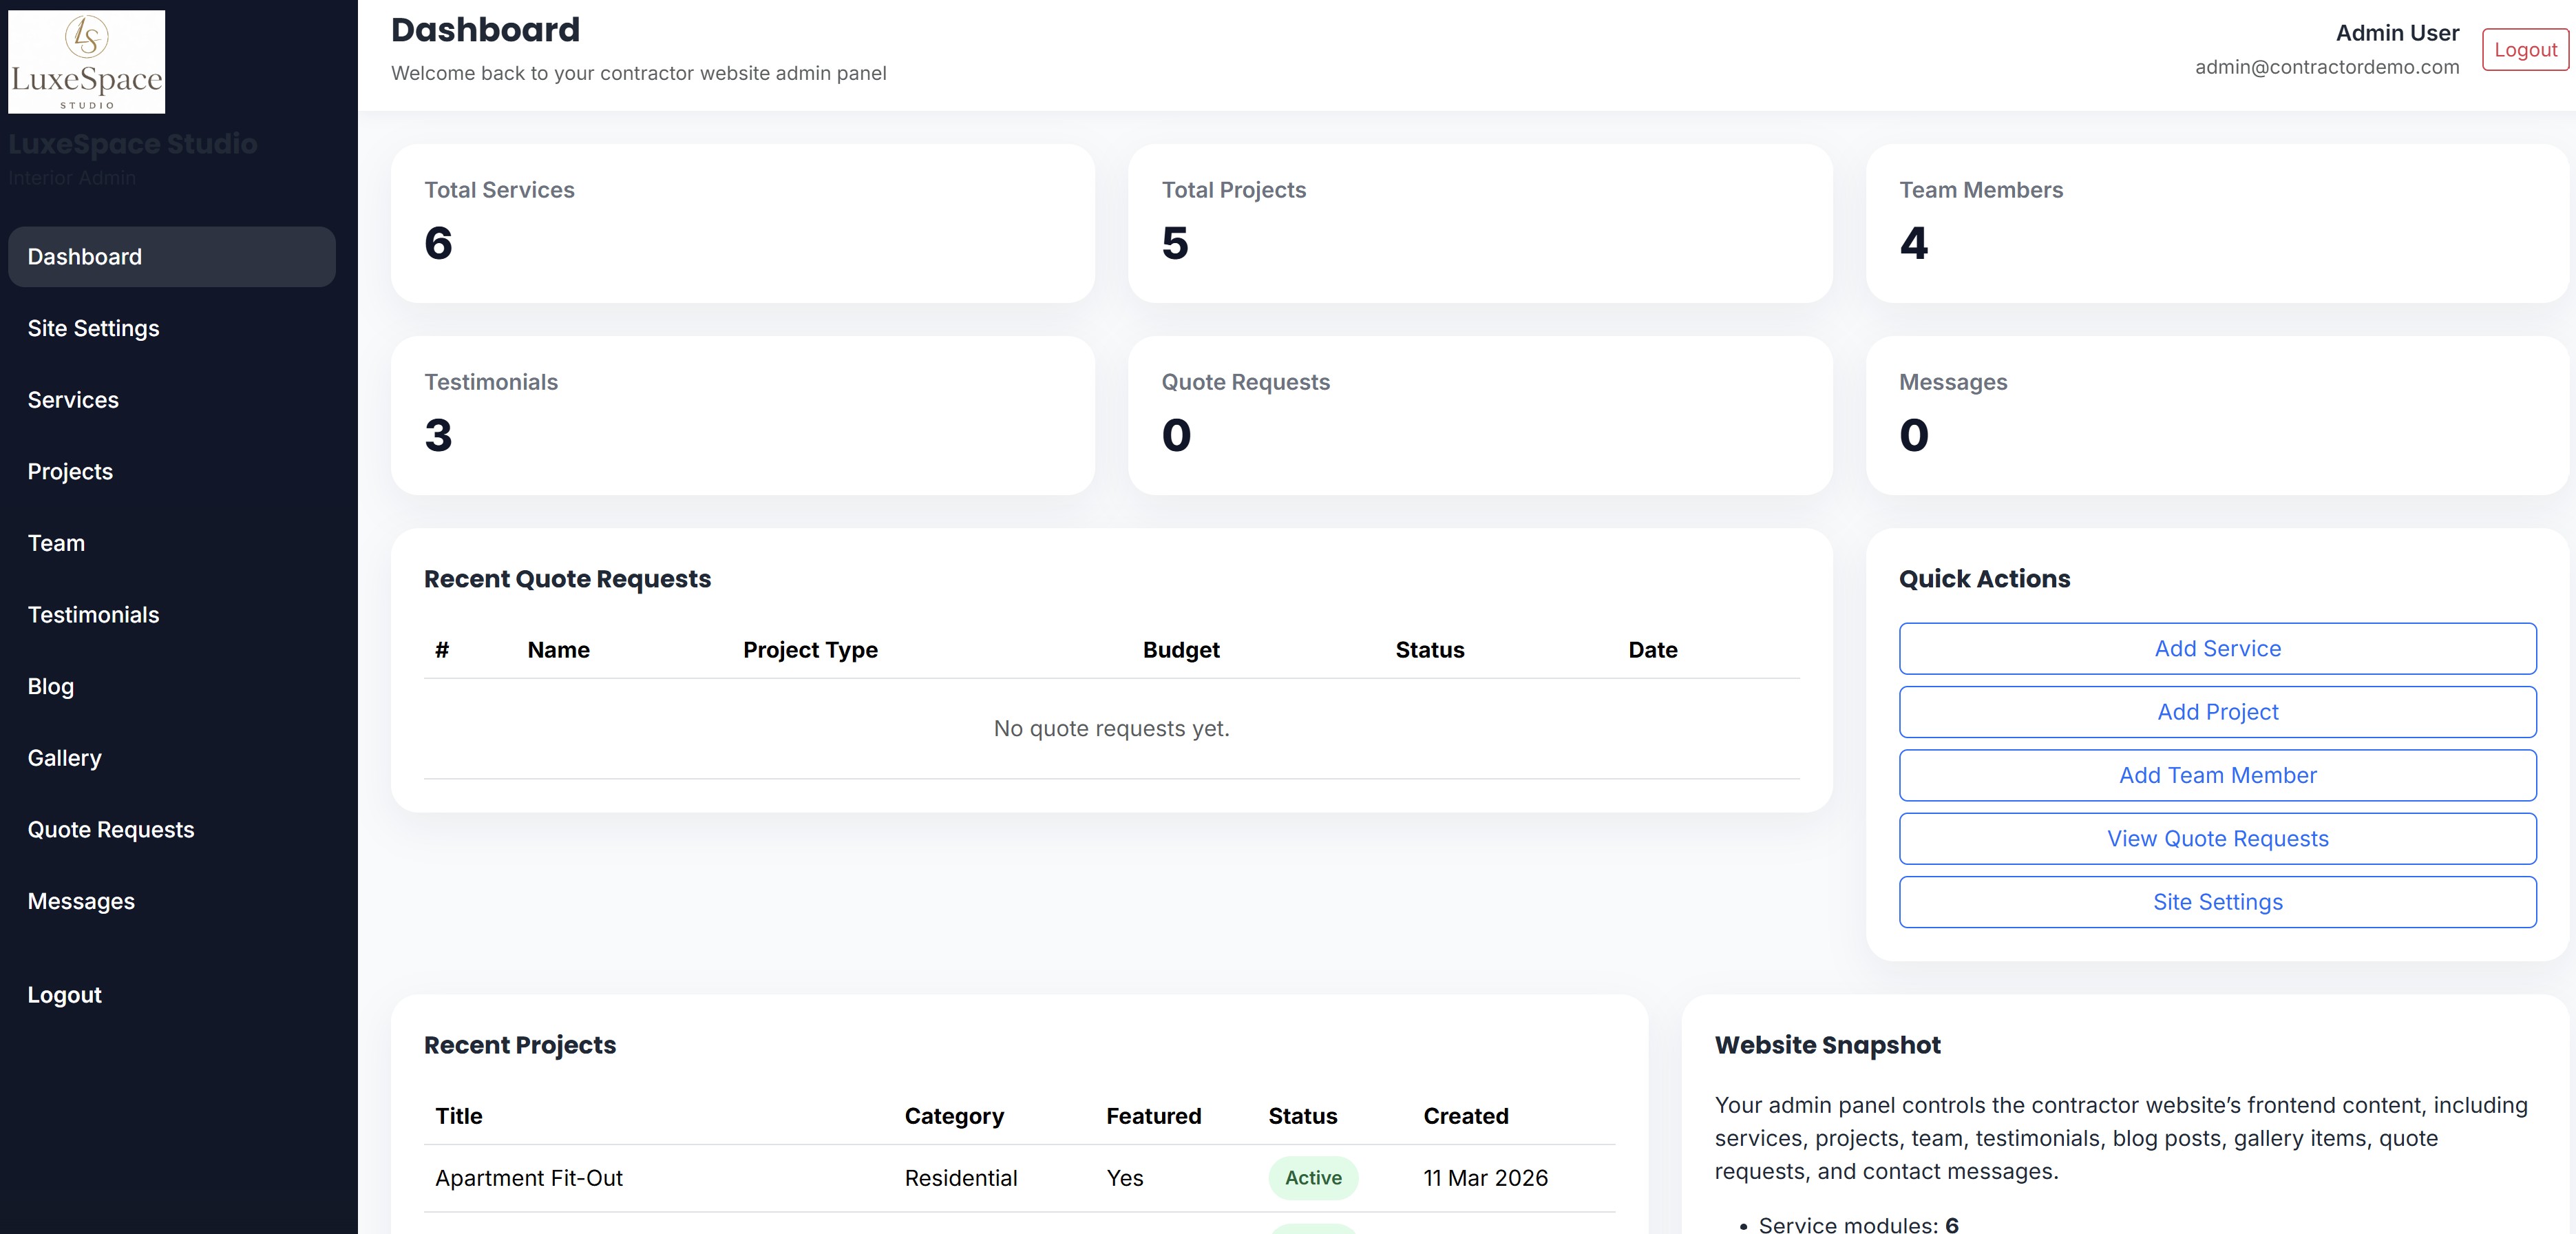Click Status header in the Recent Projects table
This screenshot has width=2576, height=1234.
click(1302, 1116)
